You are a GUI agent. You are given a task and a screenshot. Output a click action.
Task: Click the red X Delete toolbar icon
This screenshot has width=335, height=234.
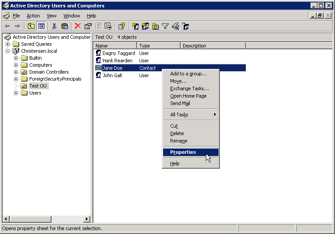point(78,26)
